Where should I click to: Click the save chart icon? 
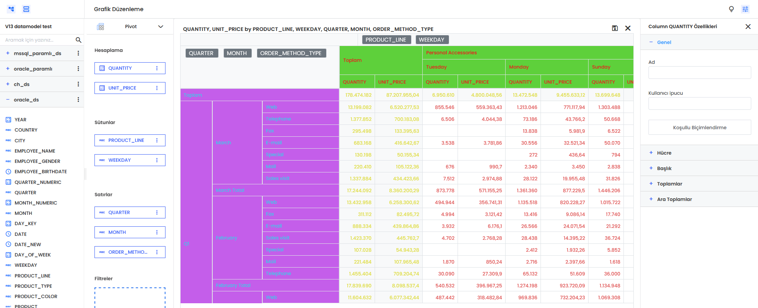coord(615,28)
